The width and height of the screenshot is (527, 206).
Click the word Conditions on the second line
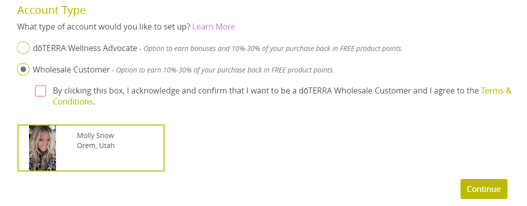click(72, 101)
